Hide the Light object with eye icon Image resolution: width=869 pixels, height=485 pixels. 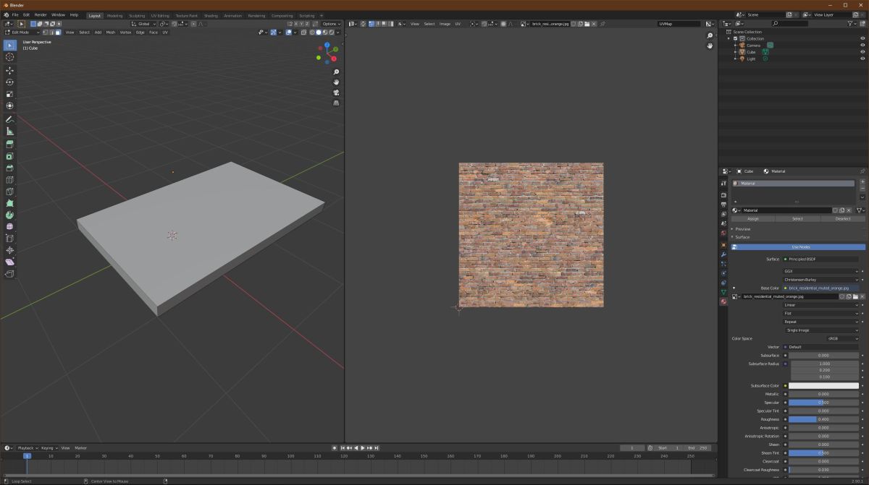click(x=862, y=59)
